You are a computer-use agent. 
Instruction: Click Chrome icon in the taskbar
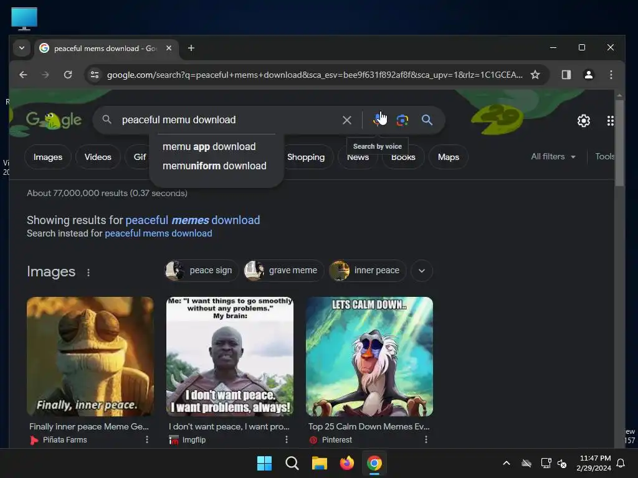[374, 463]
